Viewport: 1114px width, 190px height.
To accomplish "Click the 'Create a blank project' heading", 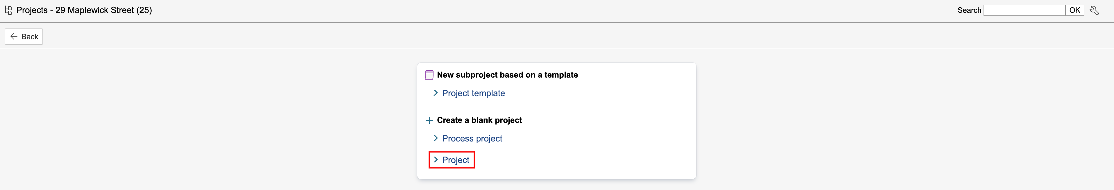I will [x=479, y=120].
